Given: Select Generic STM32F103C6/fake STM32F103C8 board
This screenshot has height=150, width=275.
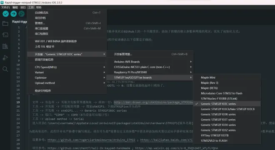Looking at the screenshot, I should [227, 109].
